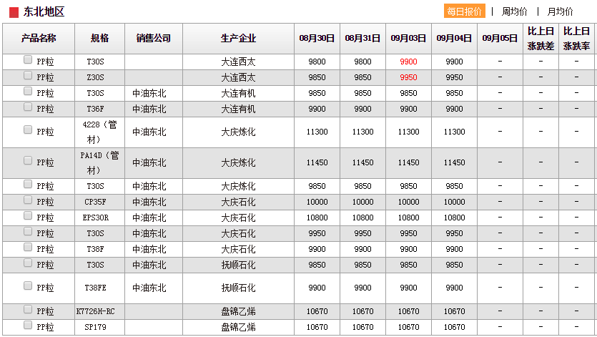The image size is (597, 337).
Task: Click 10800 under 09月03日 for EPS30R row
Action: click(408, 218)
